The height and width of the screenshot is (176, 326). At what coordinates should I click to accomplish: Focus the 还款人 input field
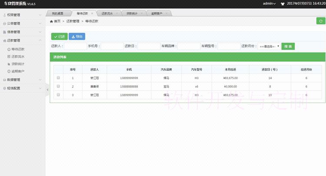click(x=75, y=46)
